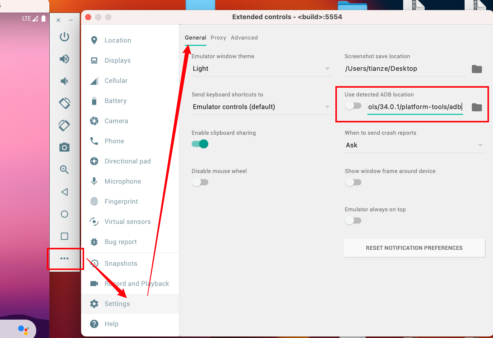This screenshot has width=493, height=338.
Task: Click the square overview button icon
Action: pos(64,236)
